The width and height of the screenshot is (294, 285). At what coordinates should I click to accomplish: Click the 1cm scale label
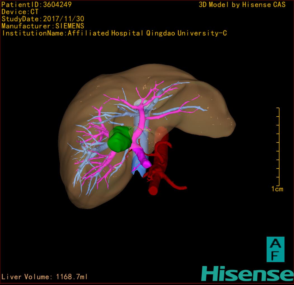click(x=277, y=189)
